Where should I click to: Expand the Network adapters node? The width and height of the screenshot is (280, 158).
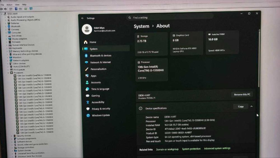pyautogui.click(x=8, y=61)
